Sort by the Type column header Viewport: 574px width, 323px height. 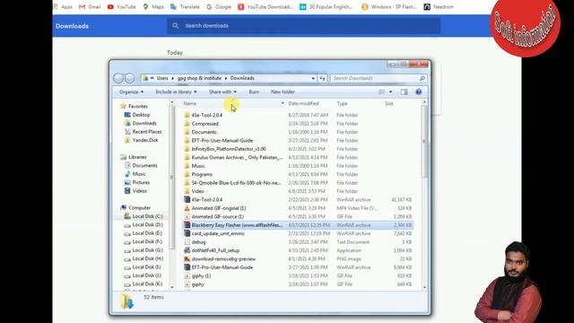tap(343, 104)
